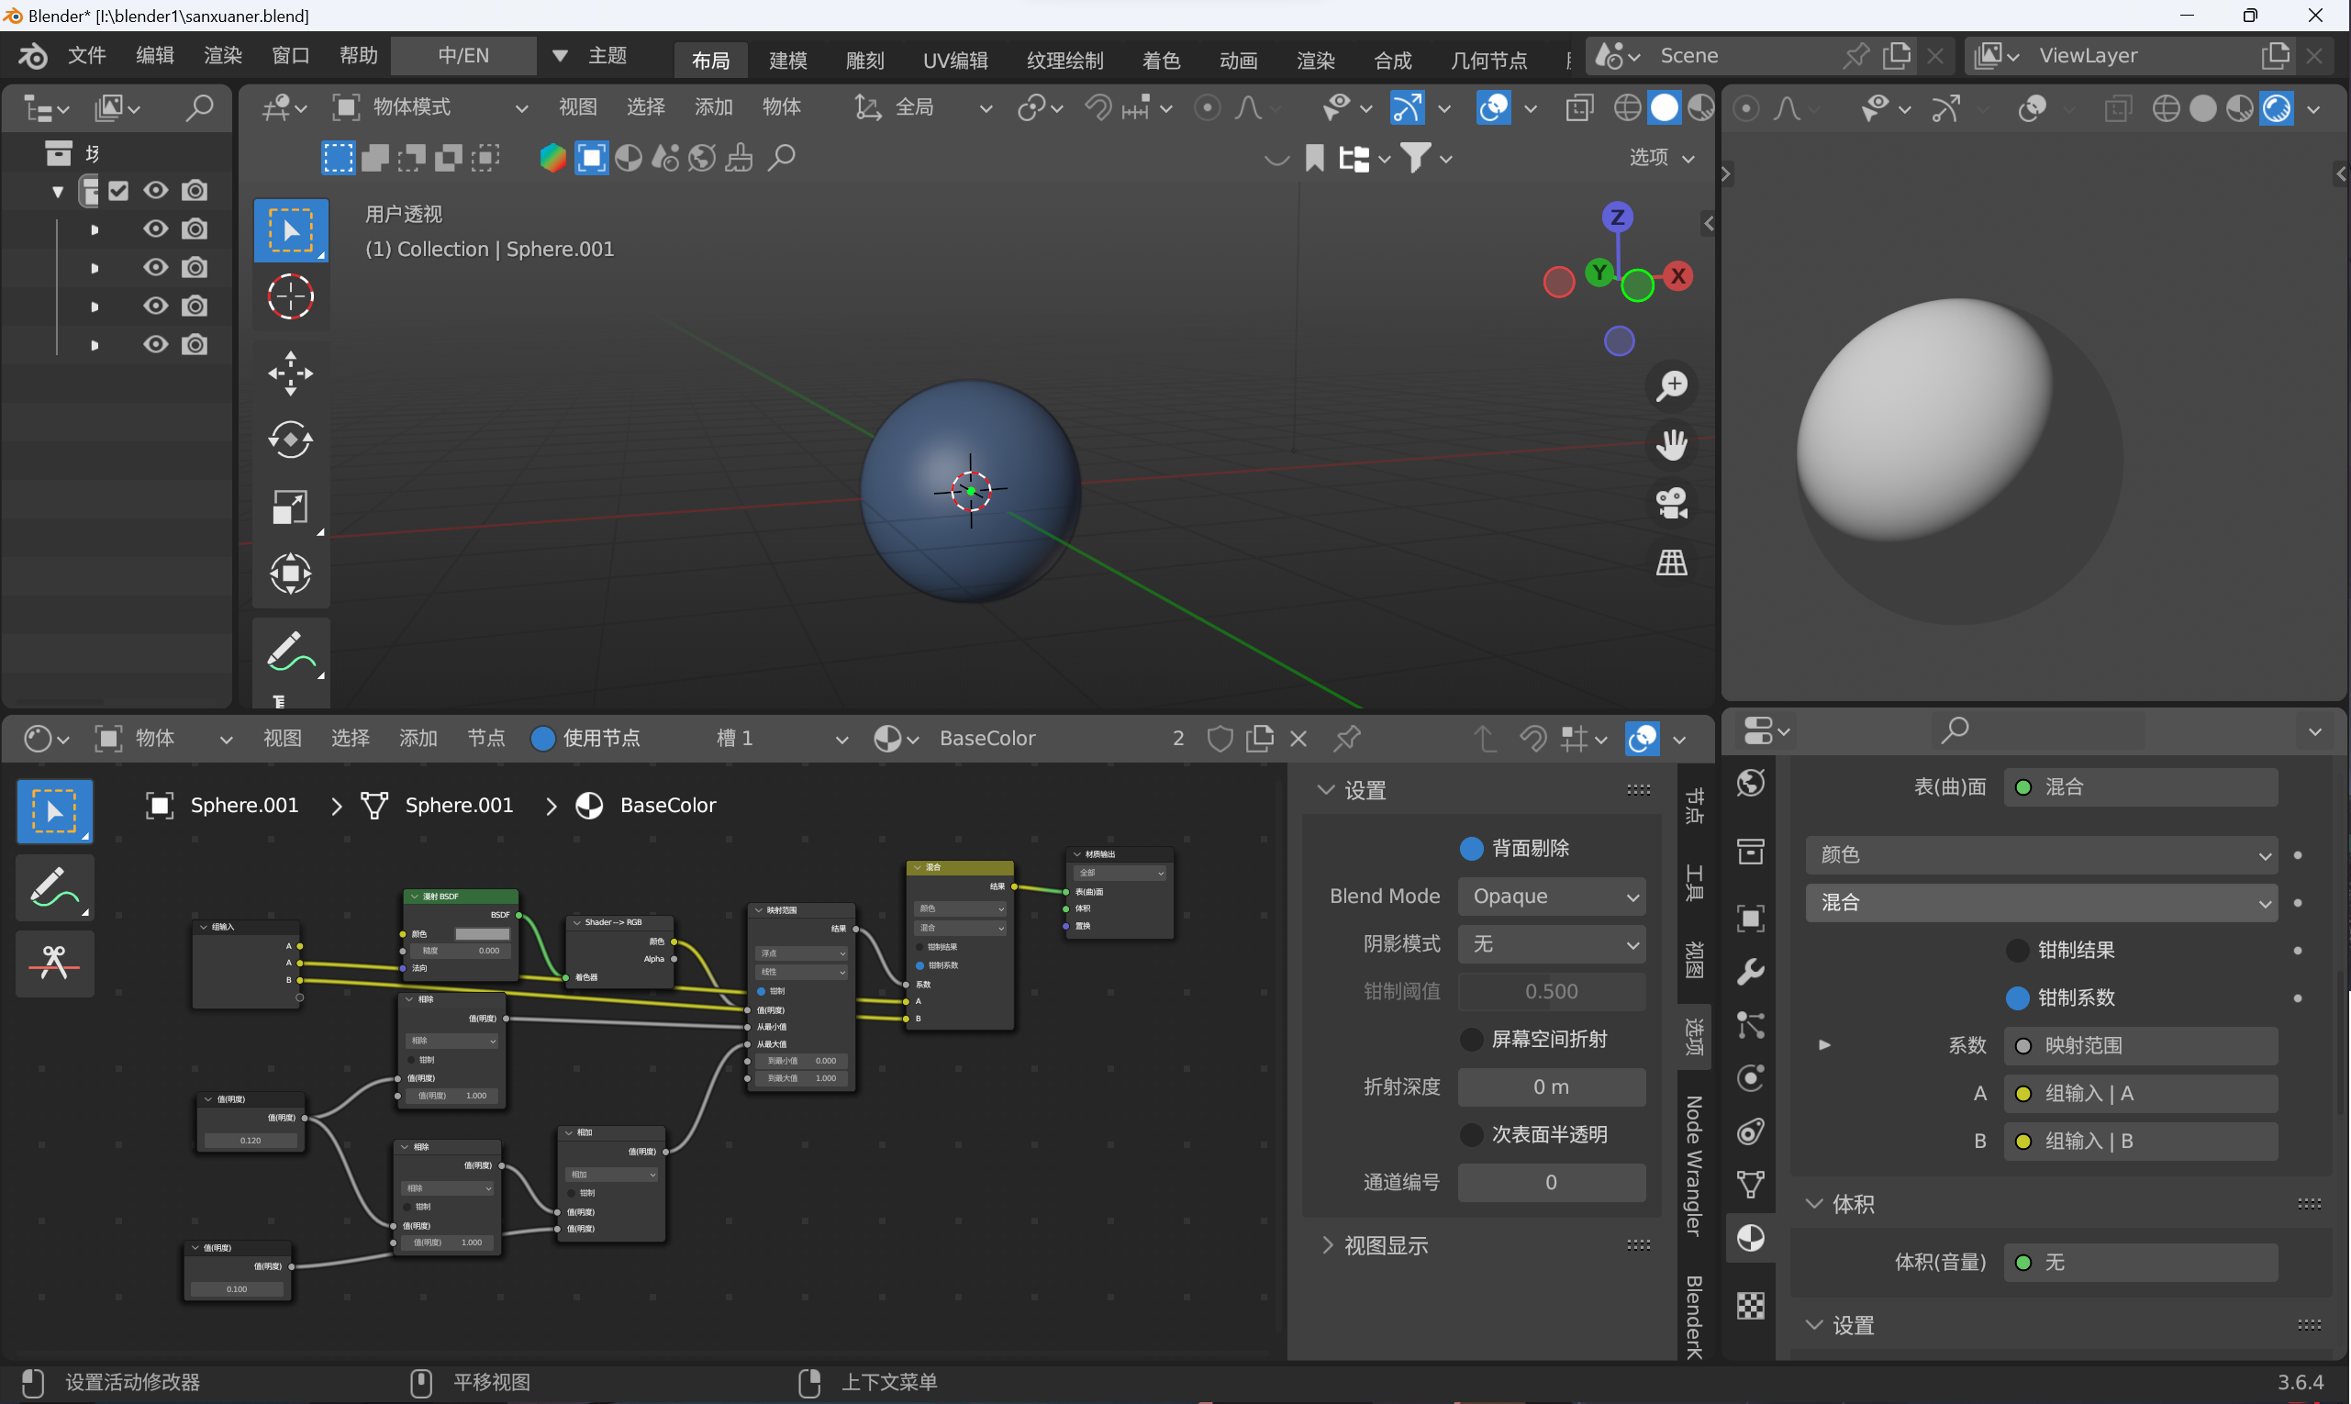Open the 颜色 data type dropdown
Viewport: 2351px width, 1404px height.
point(2041,854)
